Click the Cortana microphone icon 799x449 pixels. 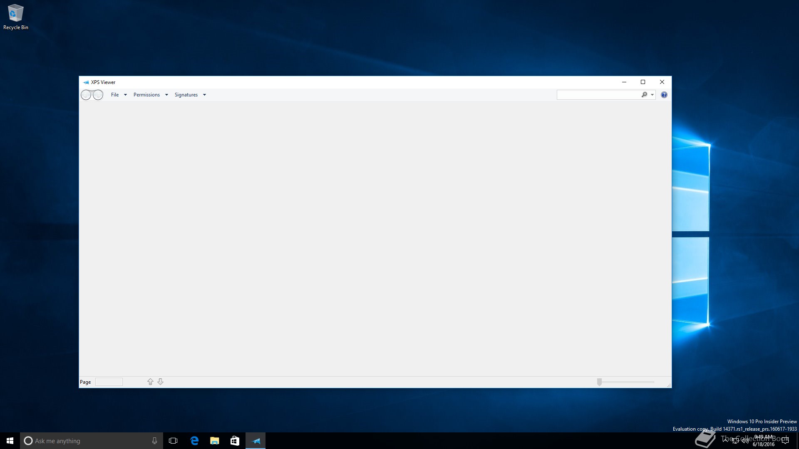[x=154, y=441]
